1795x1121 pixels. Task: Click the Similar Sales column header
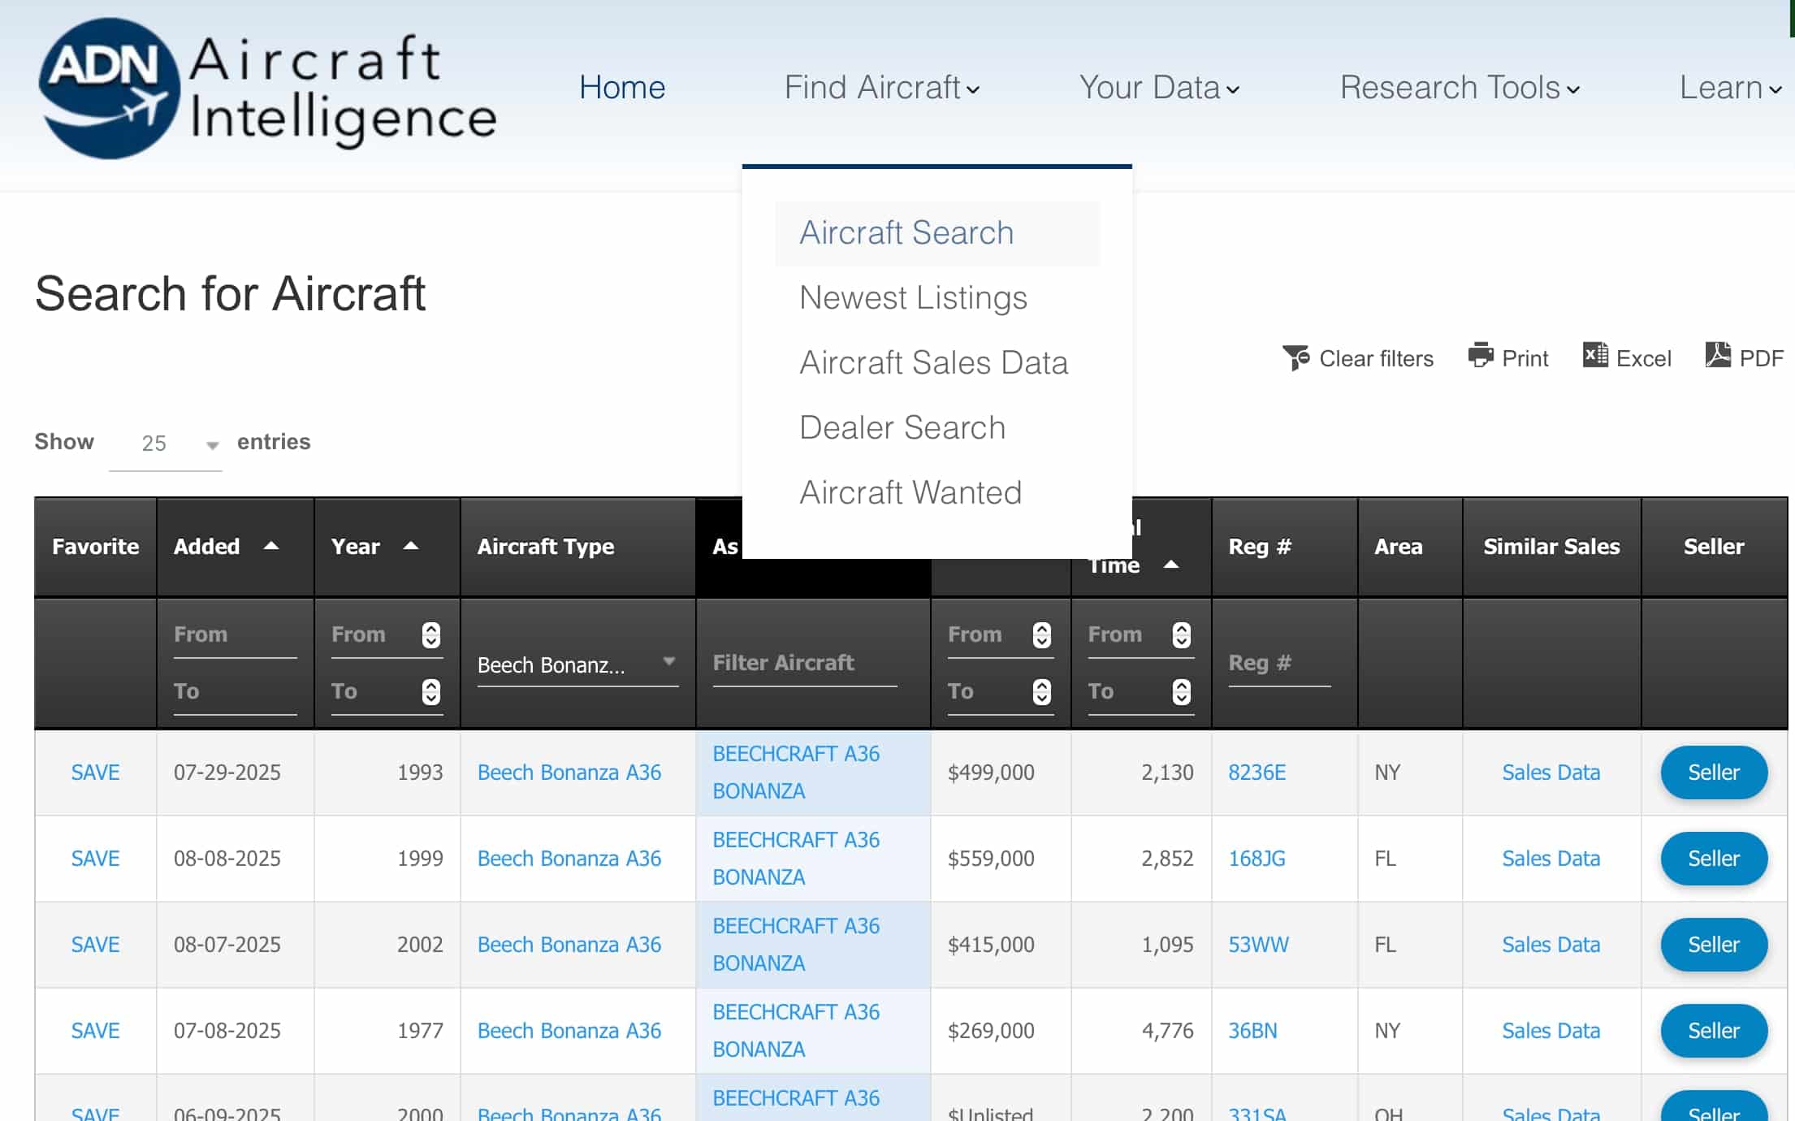(x=1551, y=547)
